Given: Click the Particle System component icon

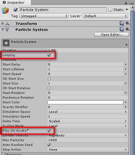Looking at the screenshot, I should (7, 29).
